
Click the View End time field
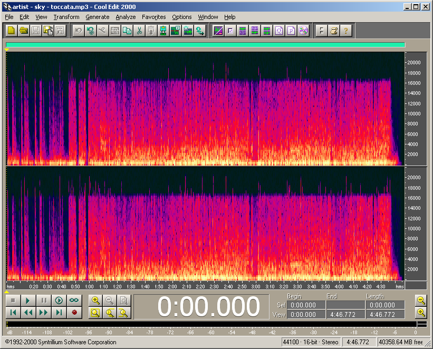[345, 314]
